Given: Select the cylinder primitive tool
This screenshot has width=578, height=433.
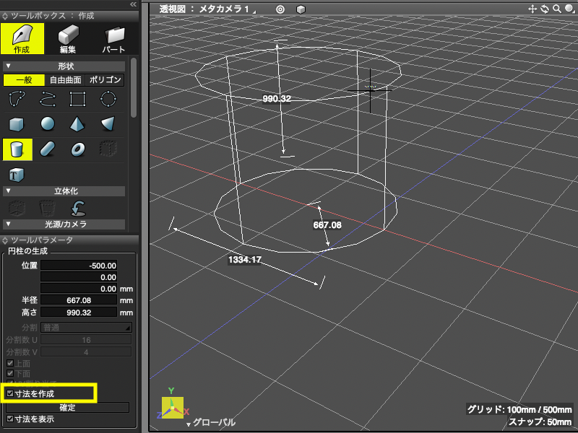Looking at the screenshot, I should pyautogui.click(x=17, y=149).
